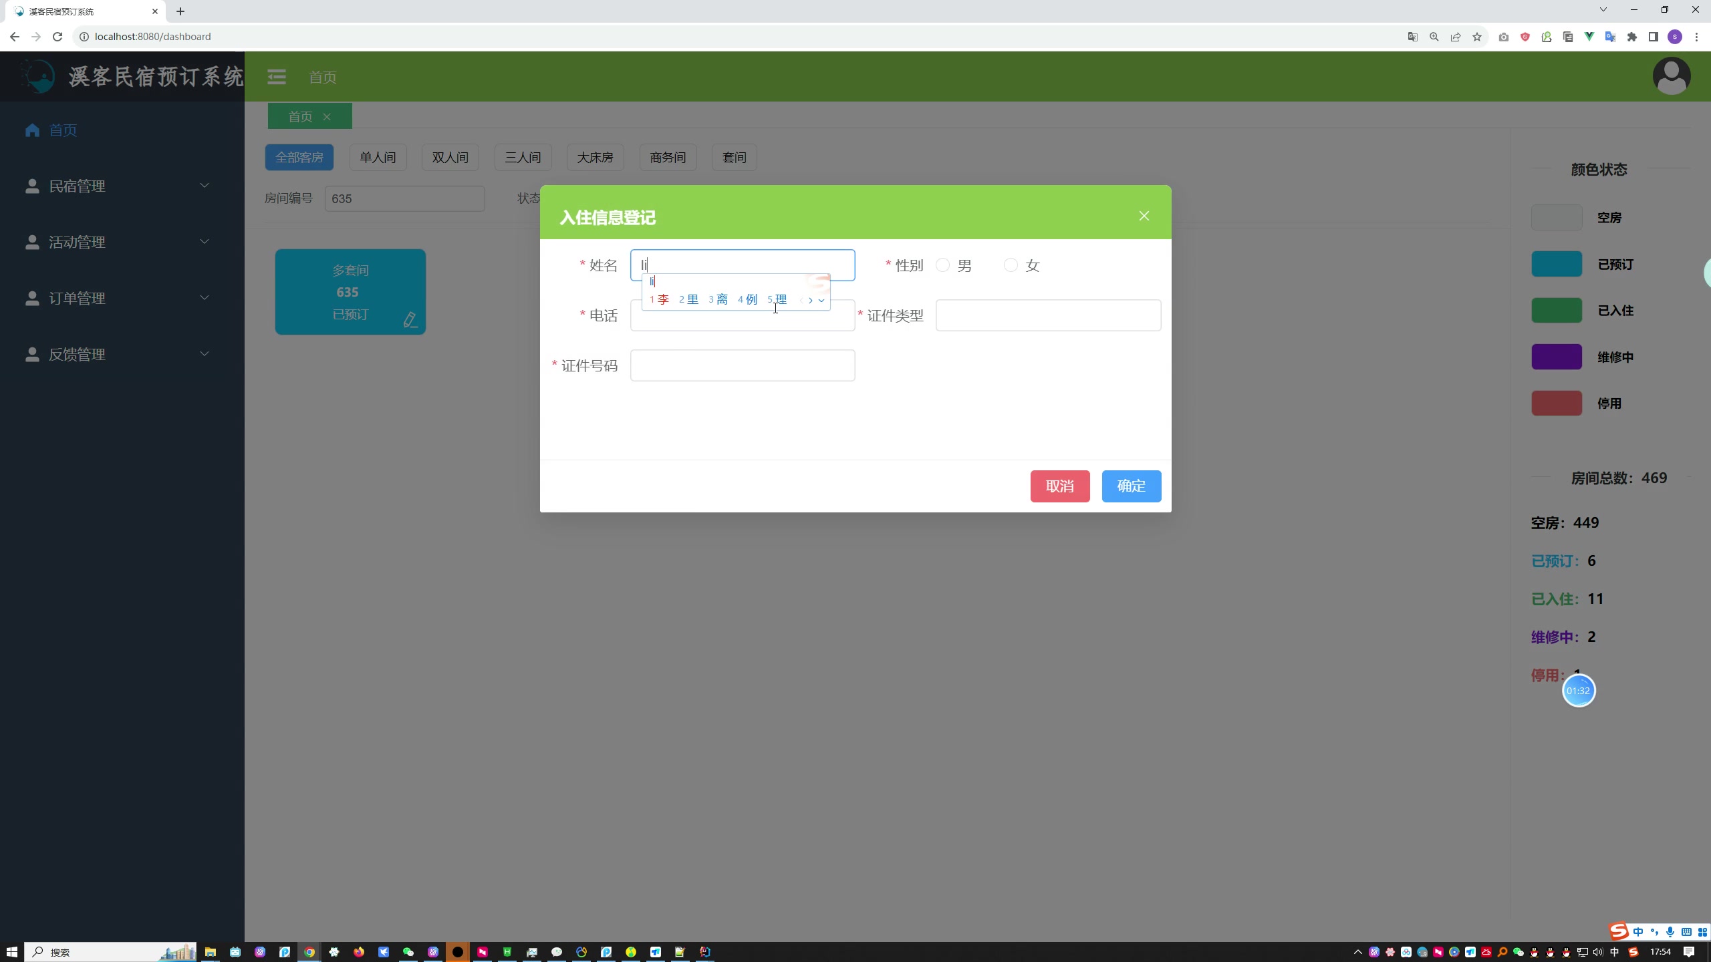
Task: Open the Vue devtools extension icon
Action: [x=1589, y=37]
